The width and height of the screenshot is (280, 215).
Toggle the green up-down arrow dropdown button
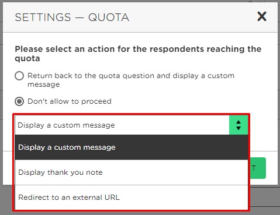tap(238, 125)
